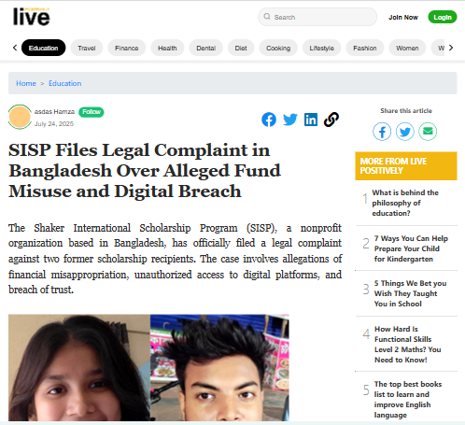Select the Lifestyle category tab
This screenshot has height=425, width=465.
pyautogui.click(x=321, y=48)
